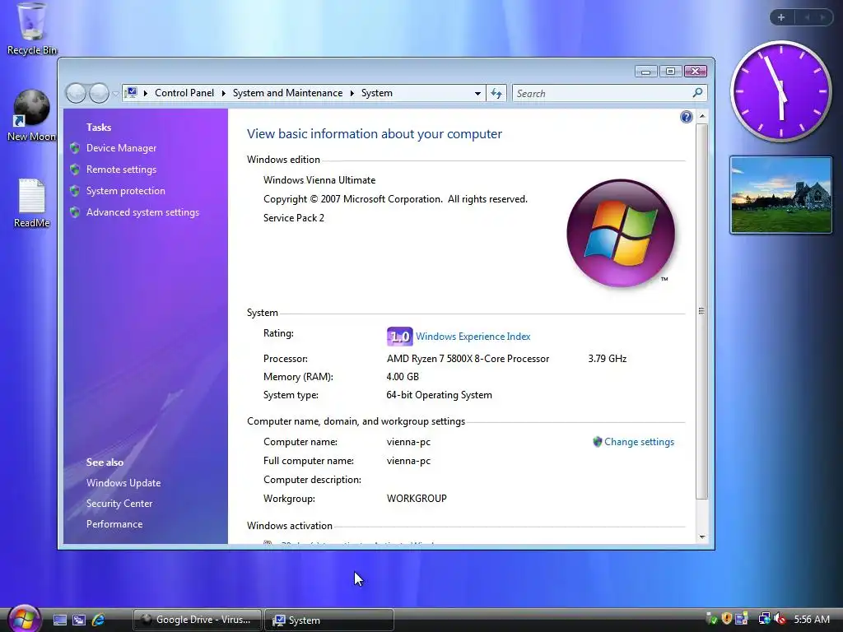Select the New Moon desktop shortcut
Screen dimensions: 843x632
pyautogui.click(x=31, y=115)
